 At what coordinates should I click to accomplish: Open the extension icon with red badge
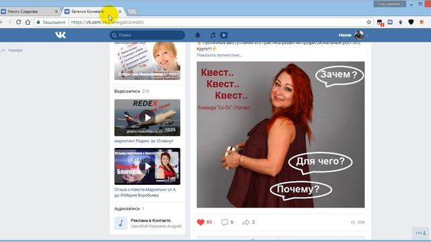(380, 22)
